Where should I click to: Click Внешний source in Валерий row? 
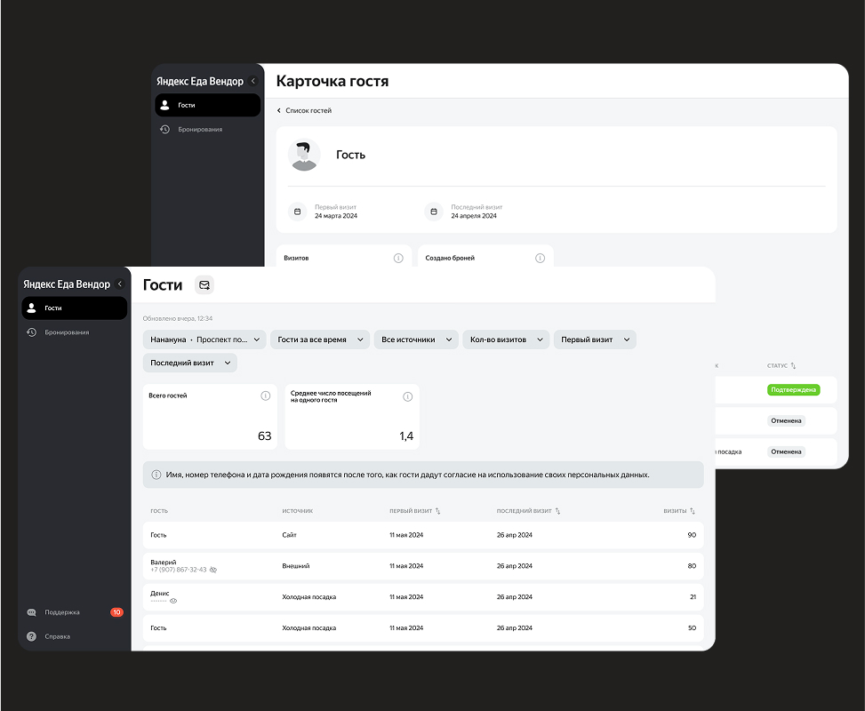tap(296, 566)
